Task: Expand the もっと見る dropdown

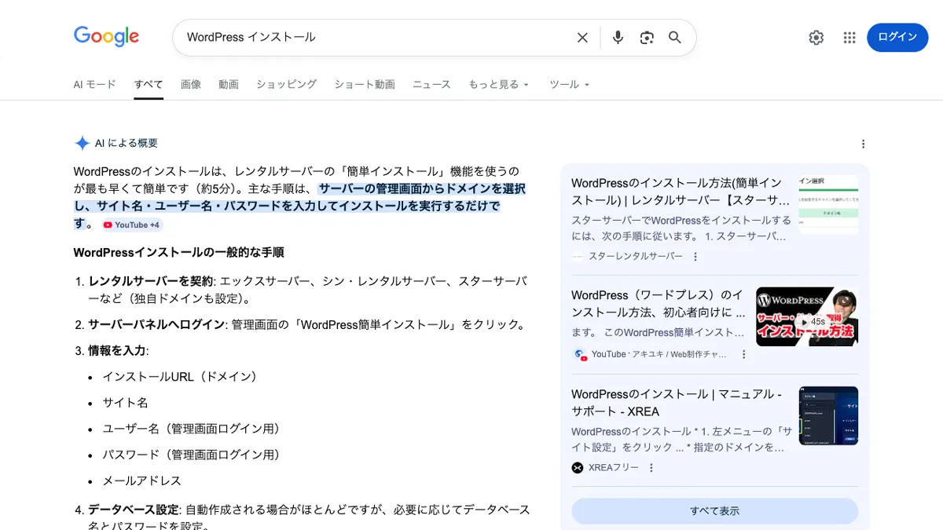Action: [499, 84]
